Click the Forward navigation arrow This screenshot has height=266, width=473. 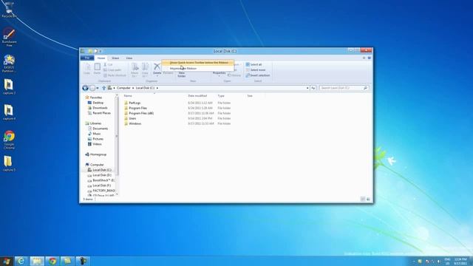click(92, 88)
